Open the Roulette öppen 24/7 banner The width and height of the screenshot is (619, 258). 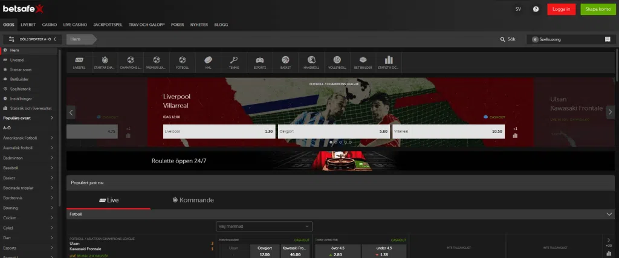(340, 161)
